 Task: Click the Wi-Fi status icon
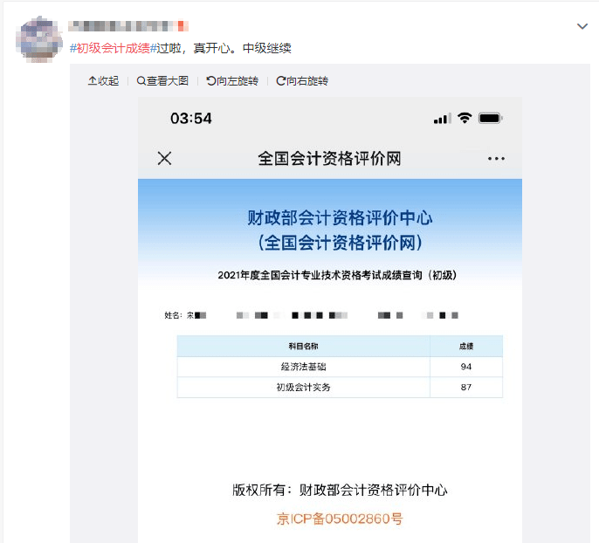(x=465, y=118)
